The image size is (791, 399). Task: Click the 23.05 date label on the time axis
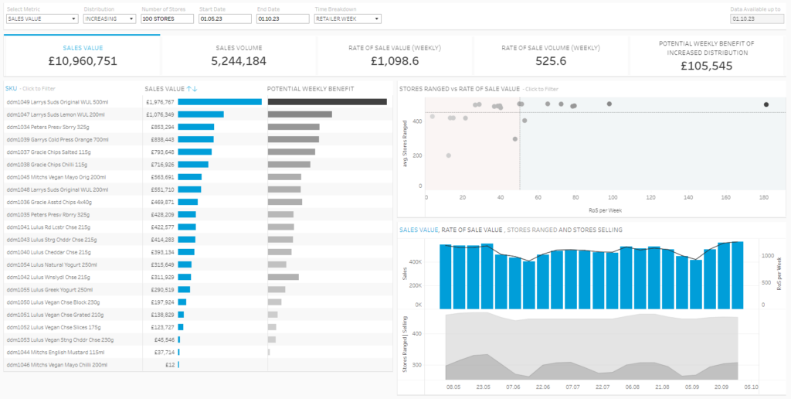(484, 387)
